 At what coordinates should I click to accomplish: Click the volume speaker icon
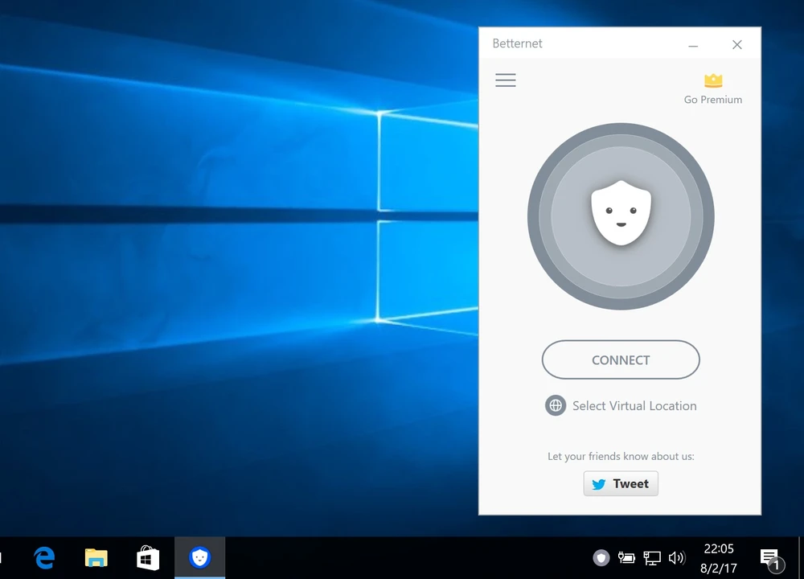click(x=676, y=558)
